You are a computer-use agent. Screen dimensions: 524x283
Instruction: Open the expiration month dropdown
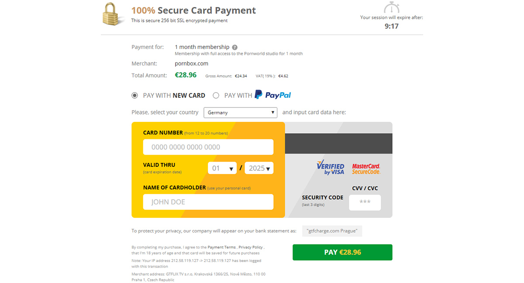coord(222,168)
